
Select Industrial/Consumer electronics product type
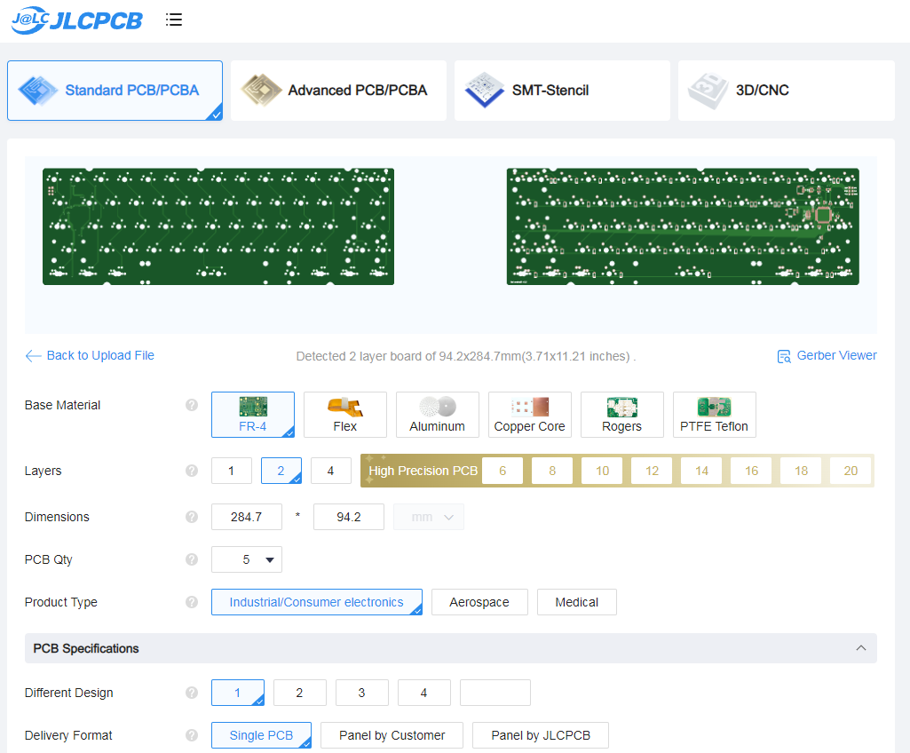click(317, 602)
